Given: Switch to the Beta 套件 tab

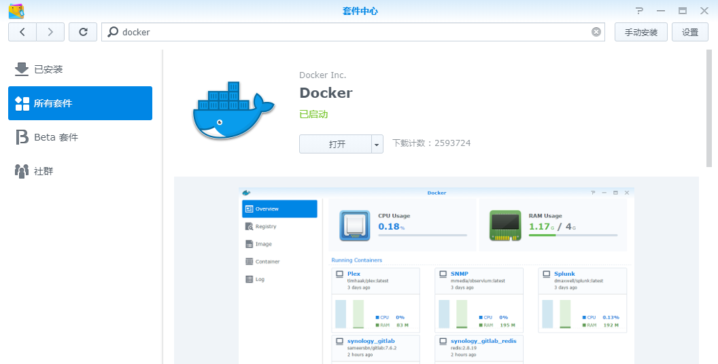Looking at the screenshot, I should [x=80, y=137].
